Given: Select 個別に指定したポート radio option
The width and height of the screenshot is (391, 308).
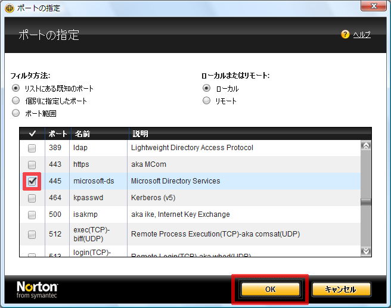Looking at the screenshot, I should click(16, 101).
